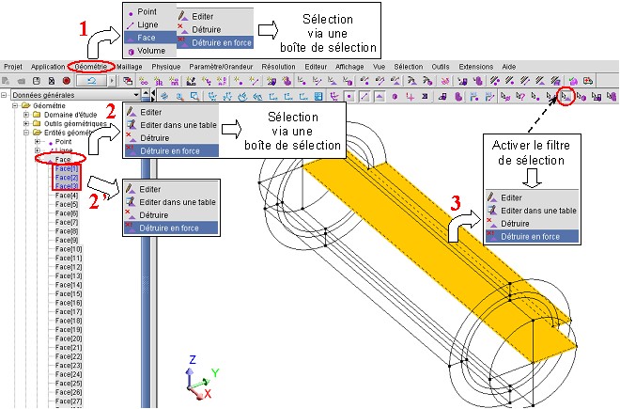Expand the Domaine d'étude tree folder

point(27,116)
